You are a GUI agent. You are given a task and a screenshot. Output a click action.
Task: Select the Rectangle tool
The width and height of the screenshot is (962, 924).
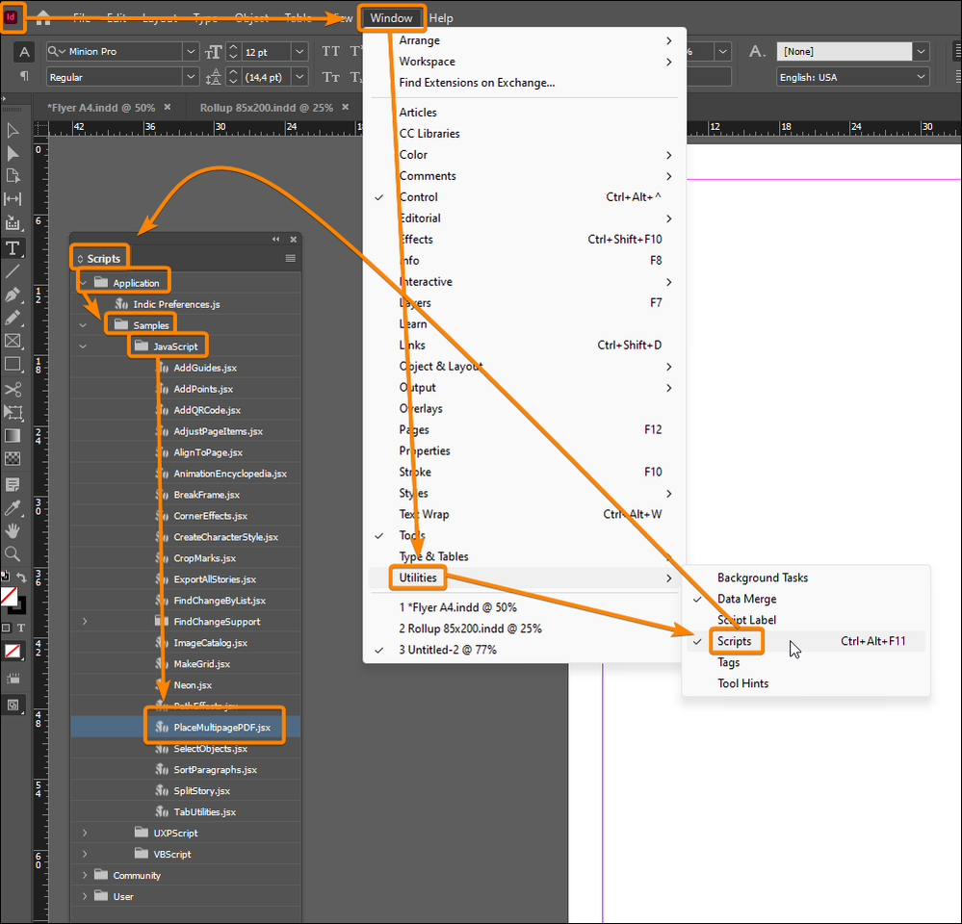13,364
